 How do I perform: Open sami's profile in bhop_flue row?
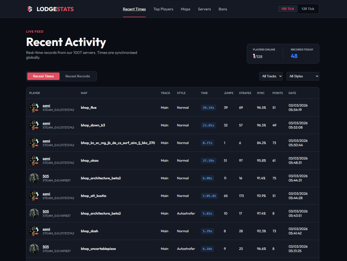[46, 106]
